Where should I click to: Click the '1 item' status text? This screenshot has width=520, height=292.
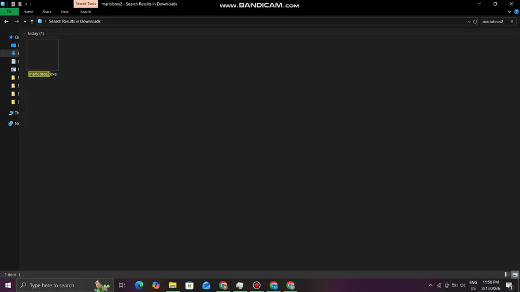pos(10,275)
